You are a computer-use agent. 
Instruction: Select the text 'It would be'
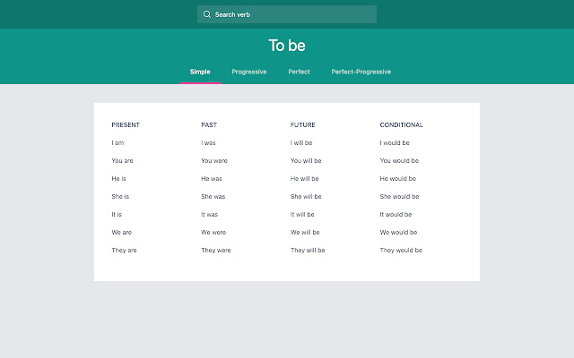396,215
